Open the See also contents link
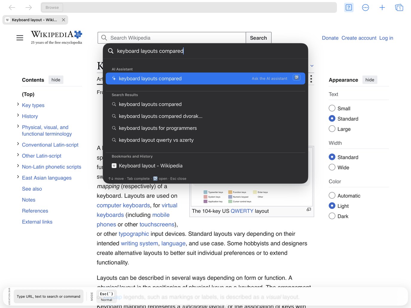The height and width of the screenshot is (308, 411). tap(32, 189)
